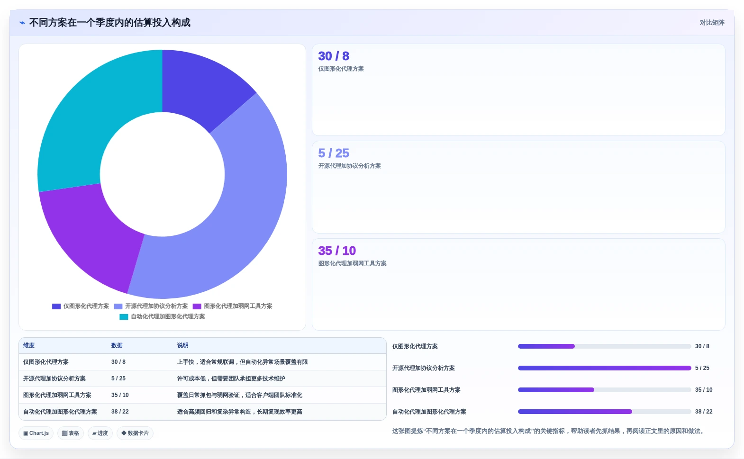Select the 30 / 8 data card
This screenshot has width=744, height=459.
pyautogui.click(x=518, y=90)
